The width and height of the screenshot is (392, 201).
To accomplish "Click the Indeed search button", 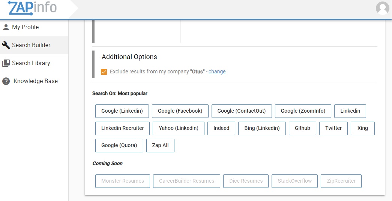I will point(221,128).
